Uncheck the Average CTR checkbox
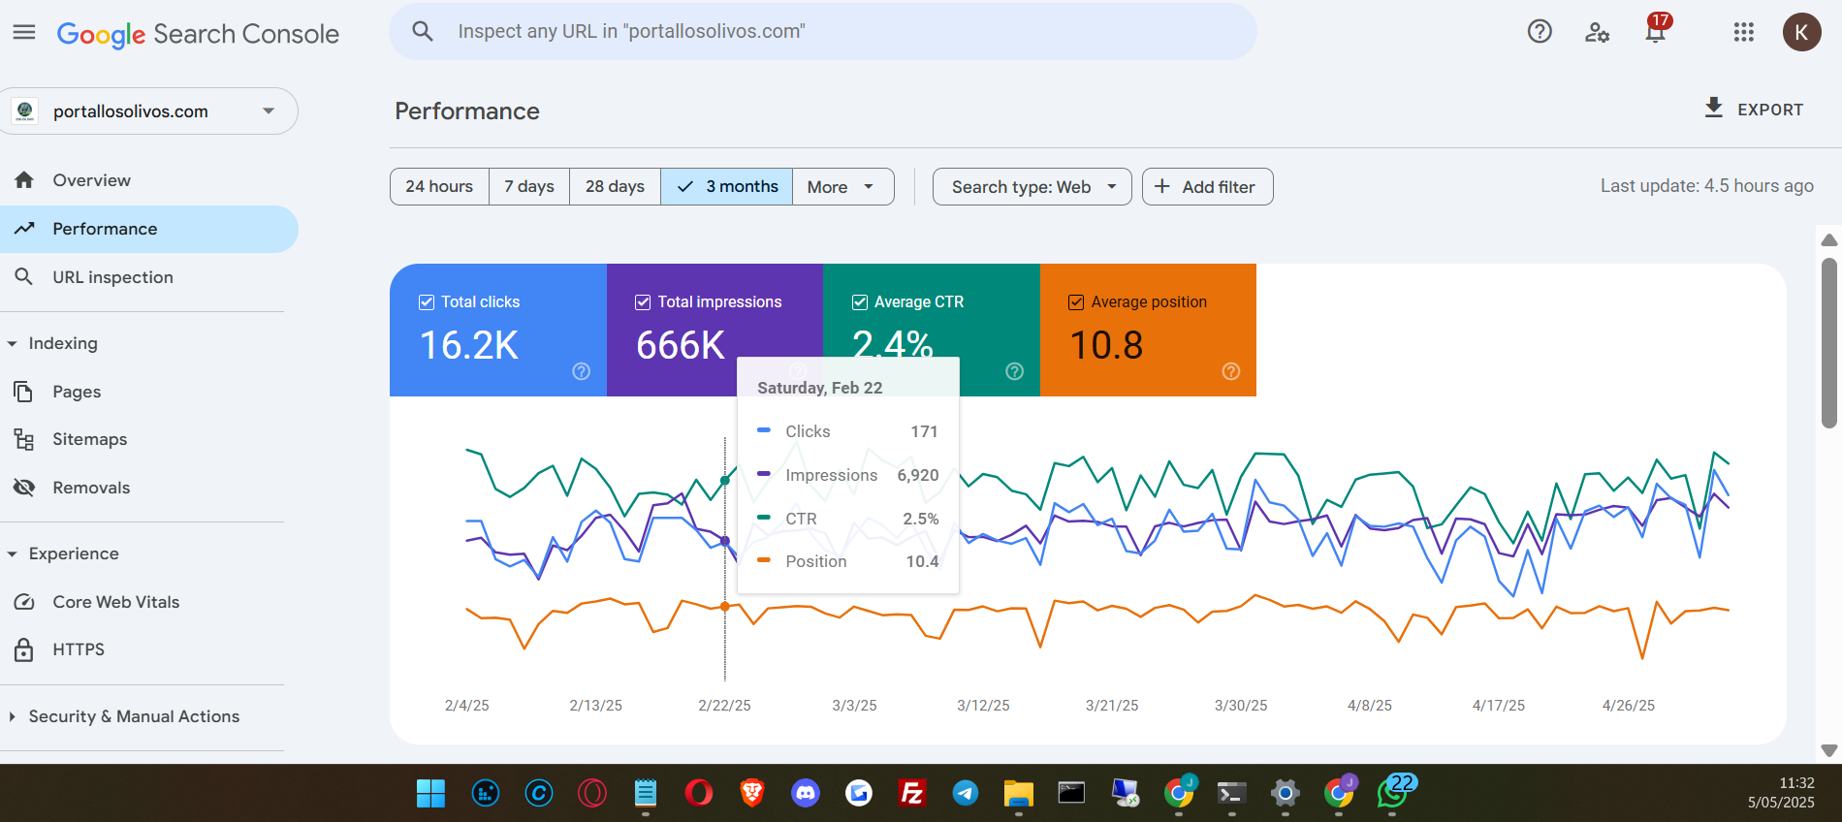The image size is (1842, 822). 860,302
